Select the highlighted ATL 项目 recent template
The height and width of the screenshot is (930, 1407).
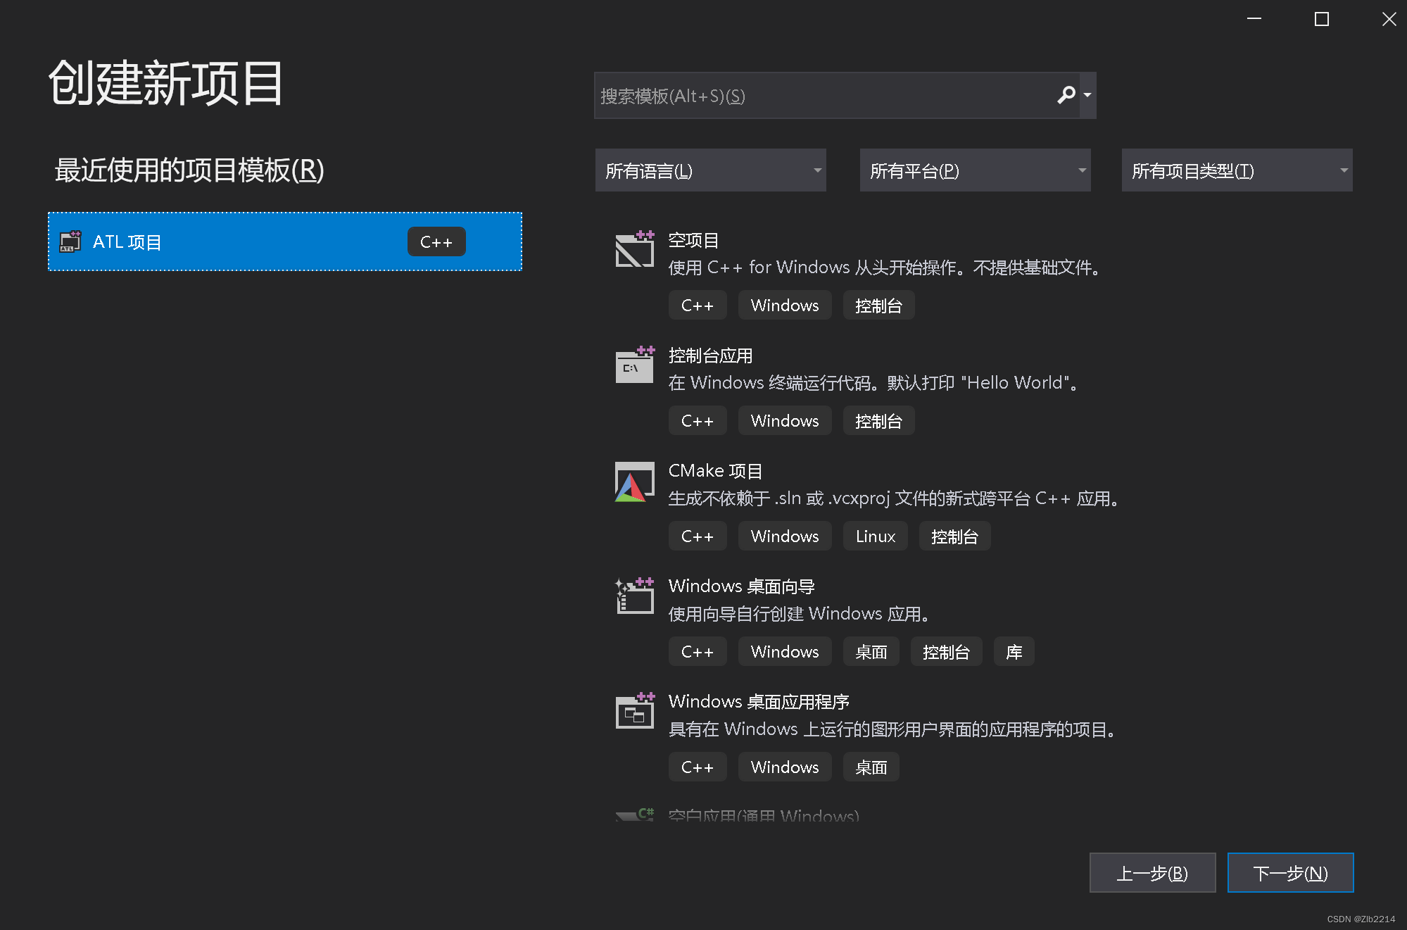pos(284,241)
